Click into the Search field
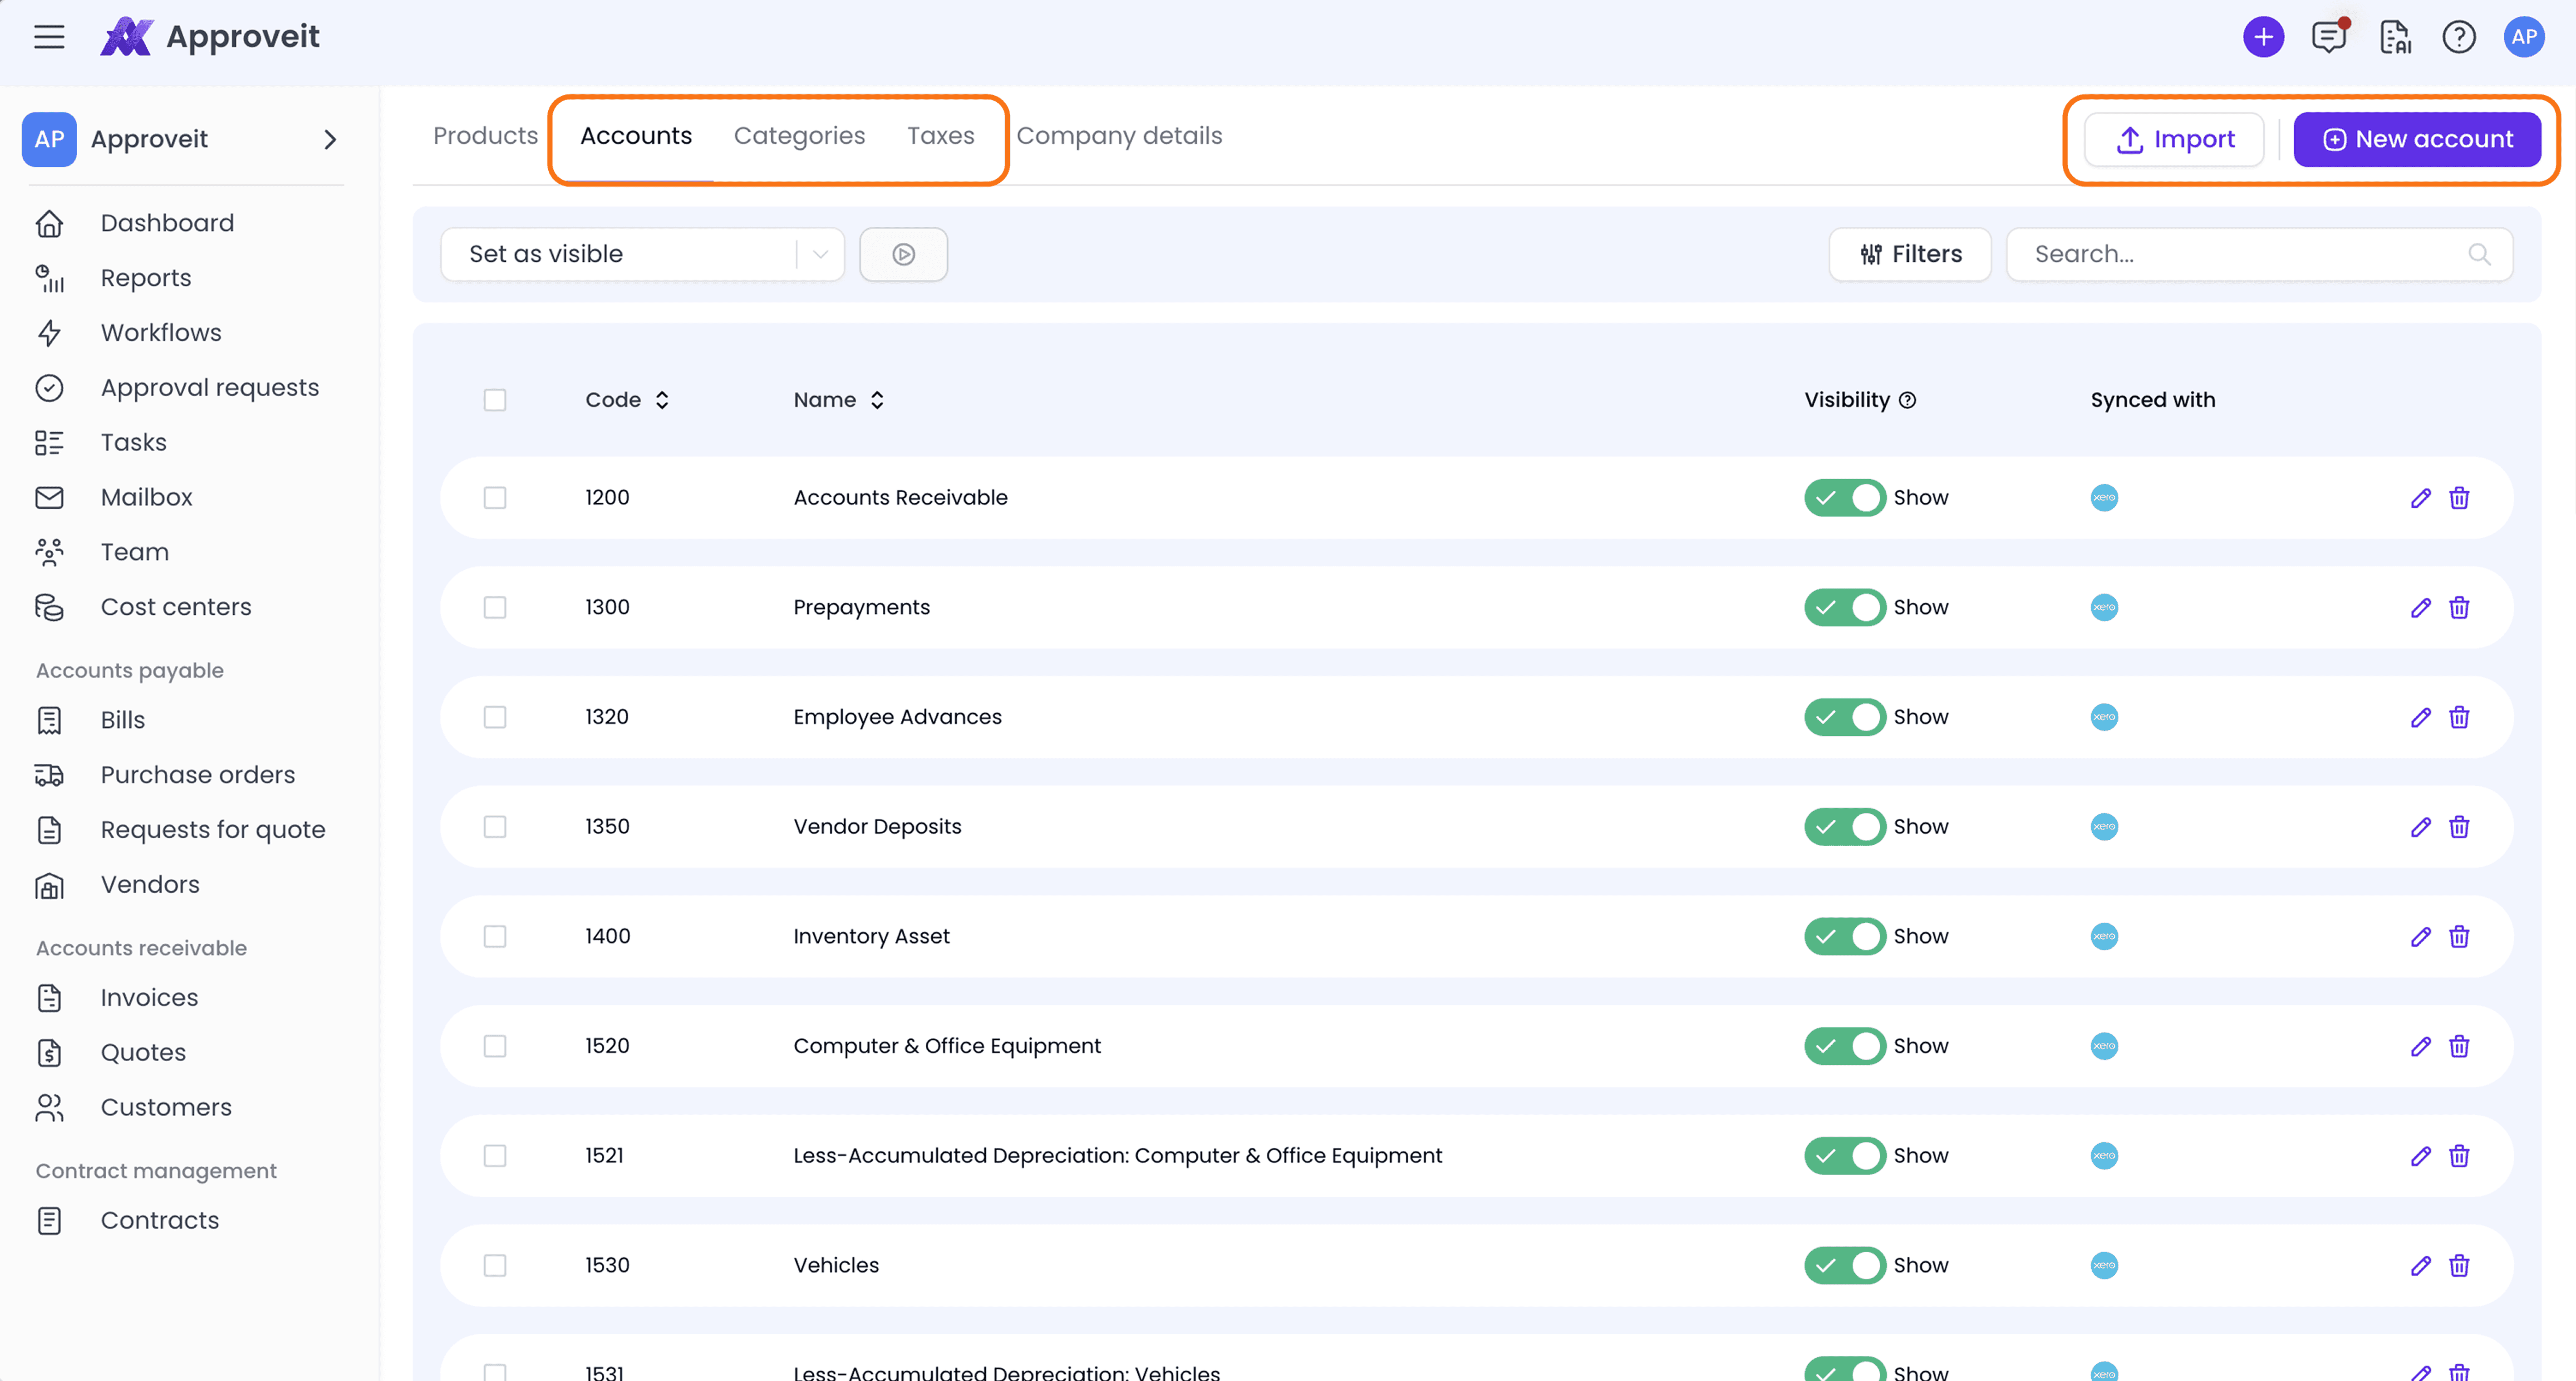 2259,254
